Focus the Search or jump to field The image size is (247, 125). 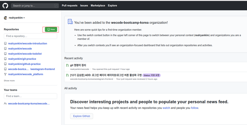point(35,6)
